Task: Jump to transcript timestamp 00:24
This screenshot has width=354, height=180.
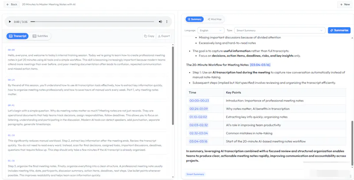Action: (12, 80)
